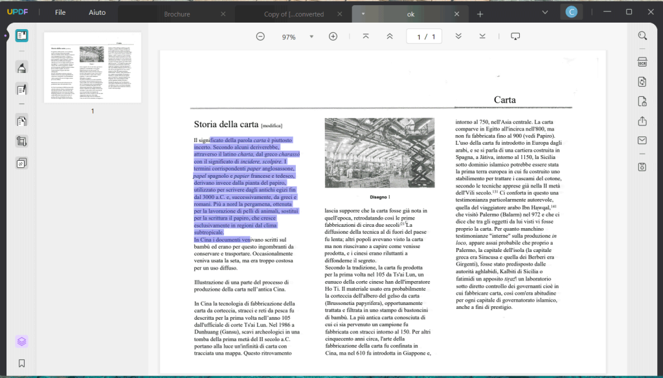Open the Edit PDF tool
Screen dimensions: 663x378
(21, 89)
